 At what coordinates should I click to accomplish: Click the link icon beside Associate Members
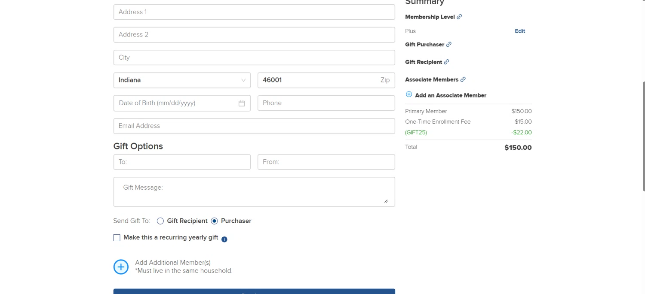tap(463, 79)
